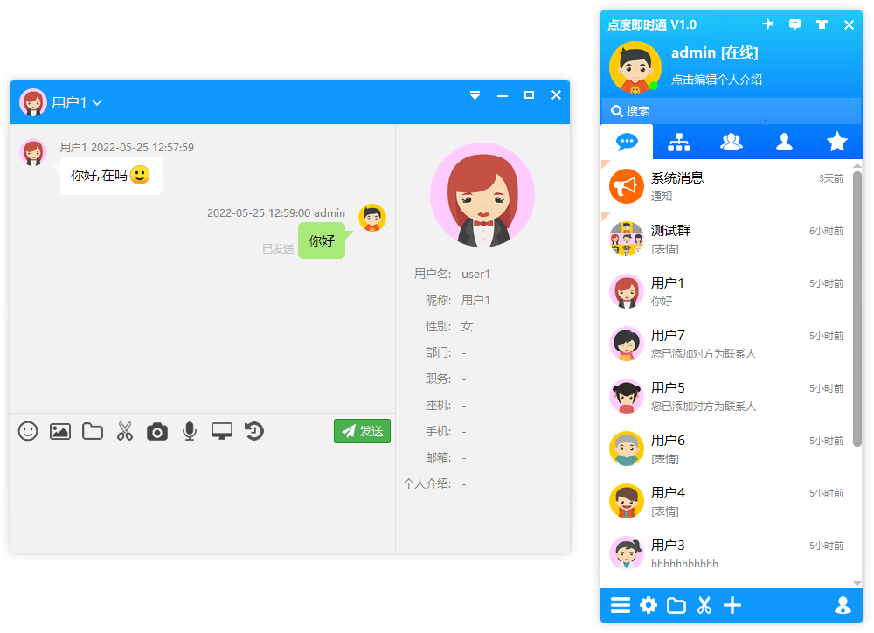Click the camera capture icon
This screenshot has width=874, height=633.
[x=157, y=432]
